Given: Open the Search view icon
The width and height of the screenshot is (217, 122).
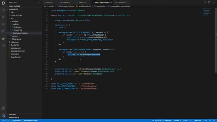Looking at the screenshot, I should click(3, 10).
